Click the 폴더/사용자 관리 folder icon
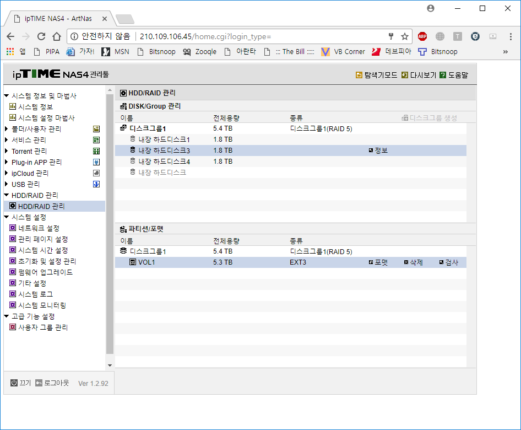The height and width of the screenshot is (430, 521). click(96, 129)
